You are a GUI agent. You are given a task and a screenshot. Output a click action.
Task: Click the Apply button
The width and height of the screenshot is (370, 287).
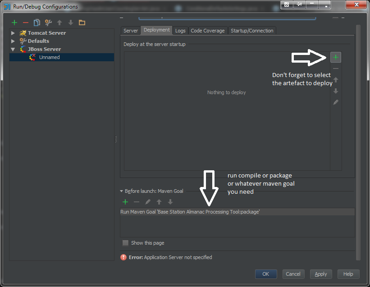coord(321,274)
